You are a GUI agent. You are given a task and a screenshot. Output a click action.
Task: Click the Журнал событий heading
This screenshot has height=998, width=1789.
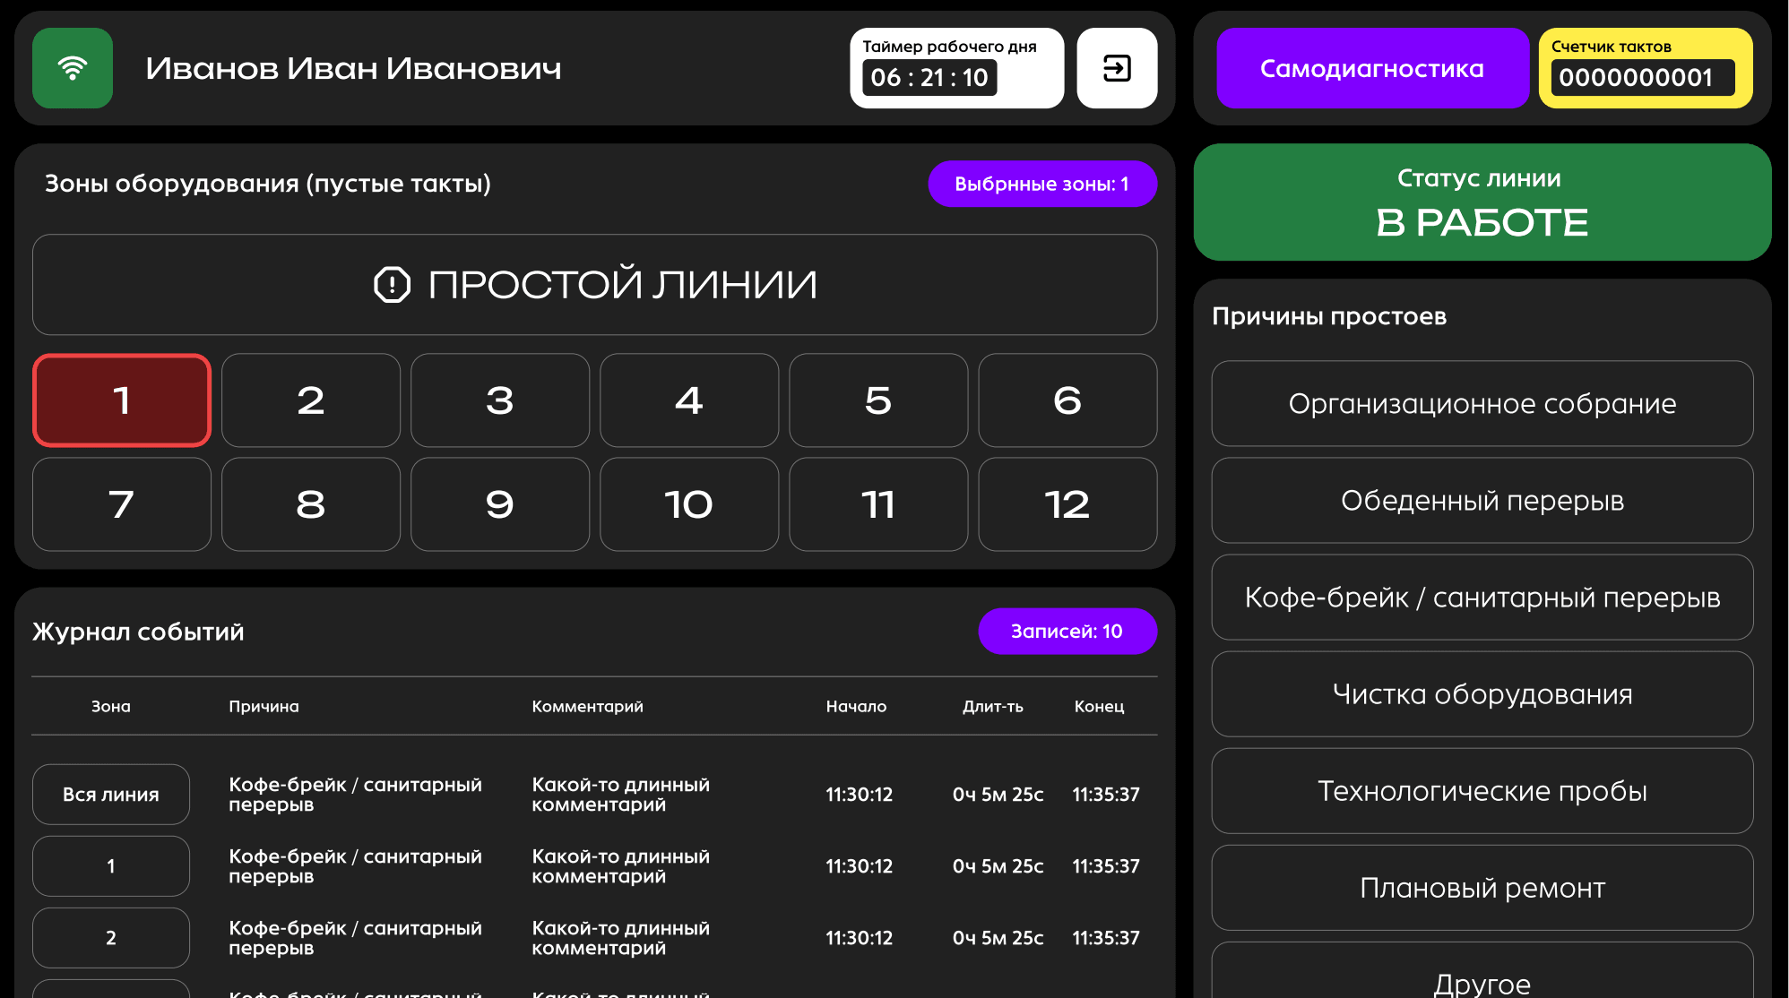pyautogui.click(x=138, y=632)
